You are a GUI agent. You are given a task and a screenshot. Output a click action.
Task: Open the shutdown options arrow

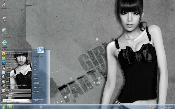point(42,100)
